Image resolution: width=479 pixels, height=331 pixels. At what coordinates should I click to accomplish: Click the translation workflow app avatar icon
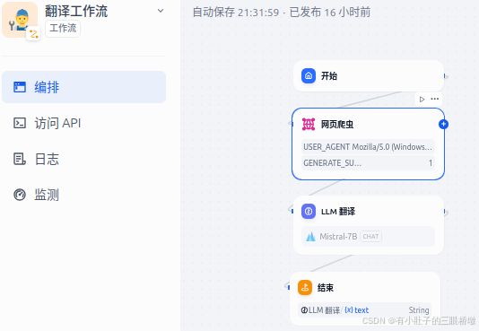pyautogui.click(x=20, y=20)
